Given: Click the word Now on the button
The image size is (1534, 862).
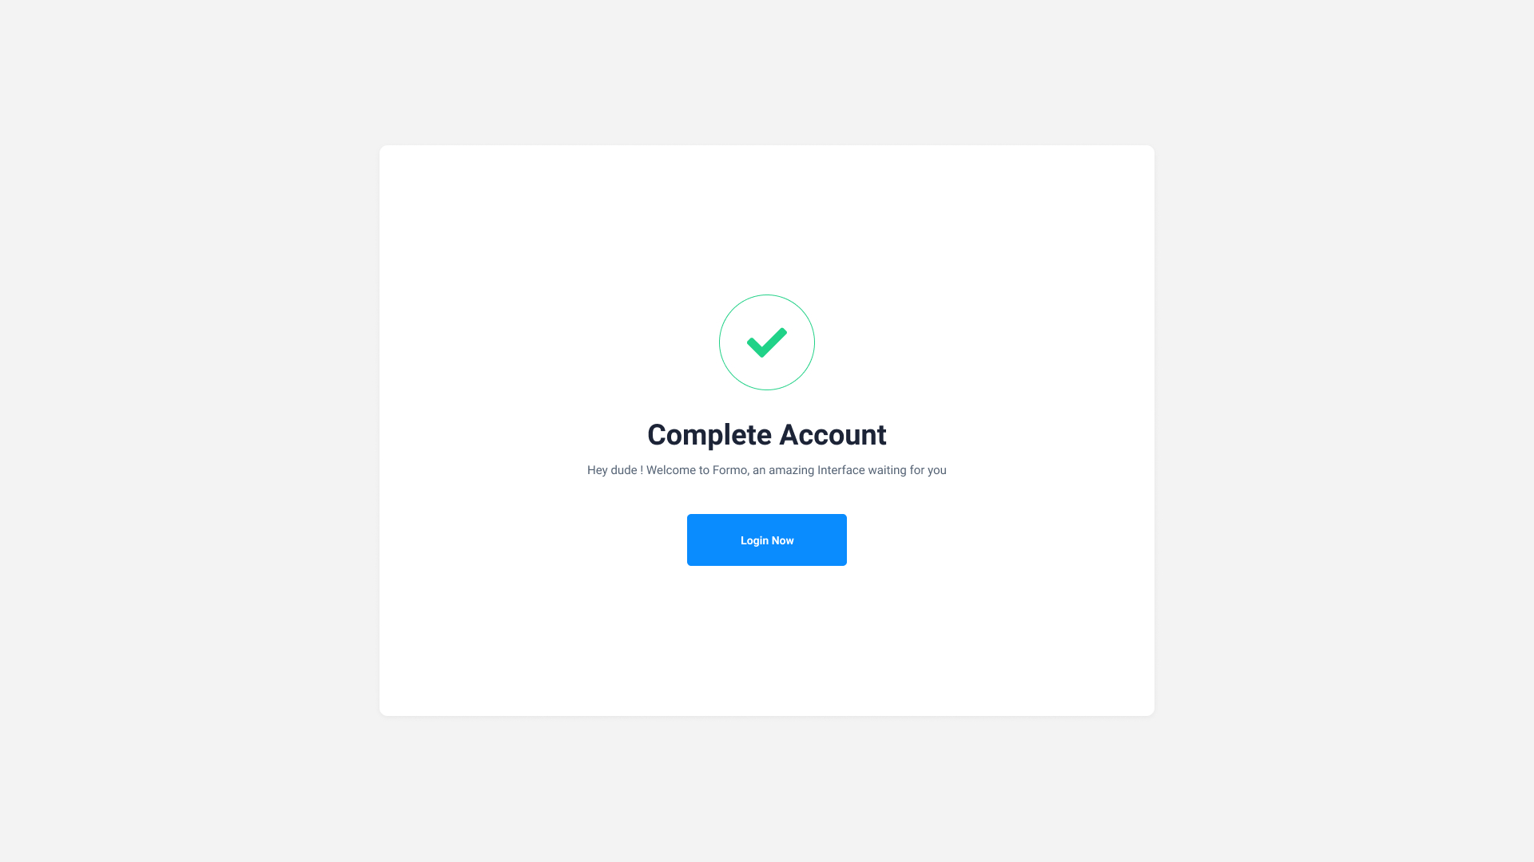Looking at the screenshot, I should click(783, 540).
